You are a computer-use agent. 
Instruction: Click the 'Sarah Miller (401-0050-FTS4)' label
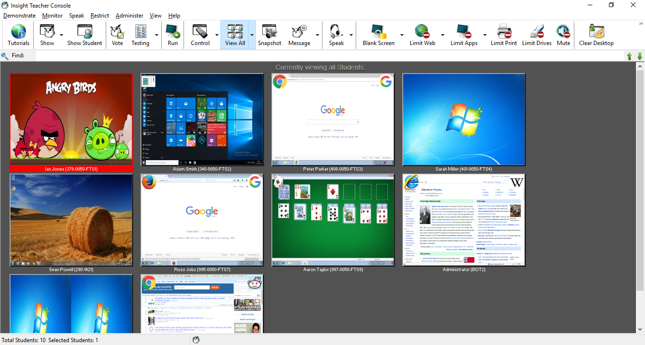point(464,169)
